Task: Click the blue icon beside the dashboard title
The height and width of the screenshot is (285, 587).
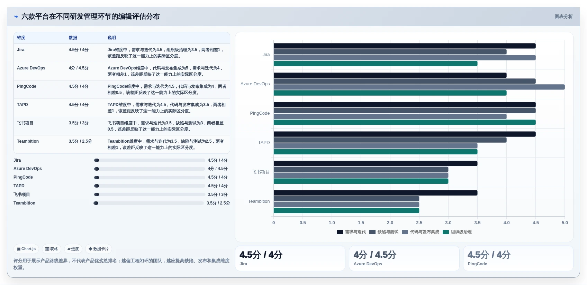Action: (16, 17)
